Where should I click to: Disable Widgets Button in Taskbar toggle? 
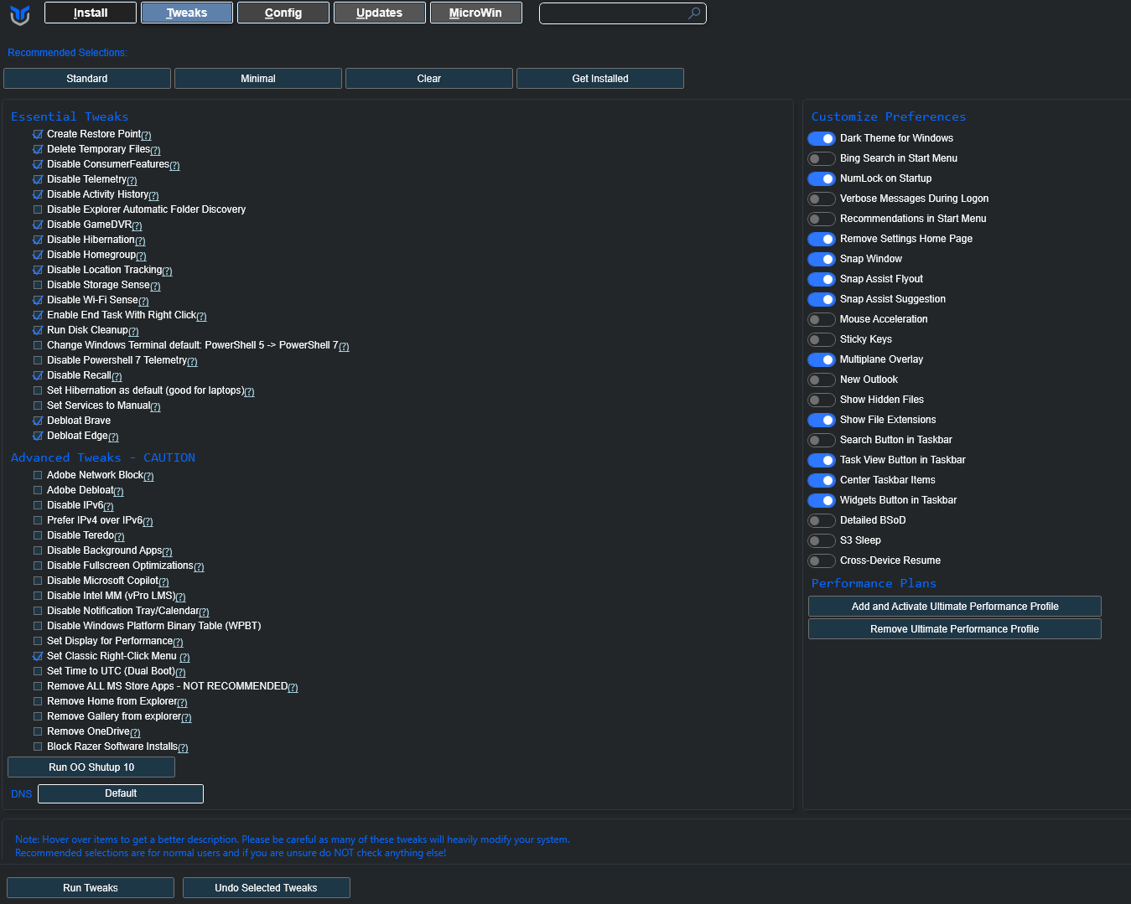(822, 500)
